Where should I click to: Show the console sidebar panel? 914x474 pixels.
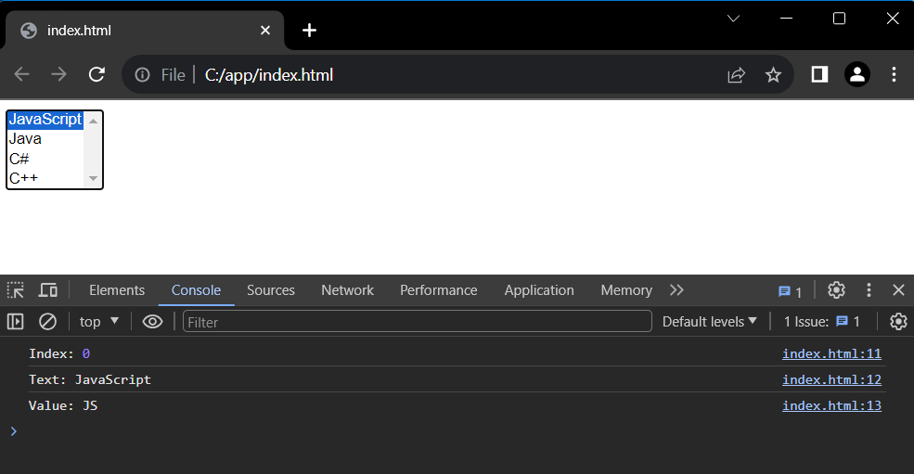point(15,322)
